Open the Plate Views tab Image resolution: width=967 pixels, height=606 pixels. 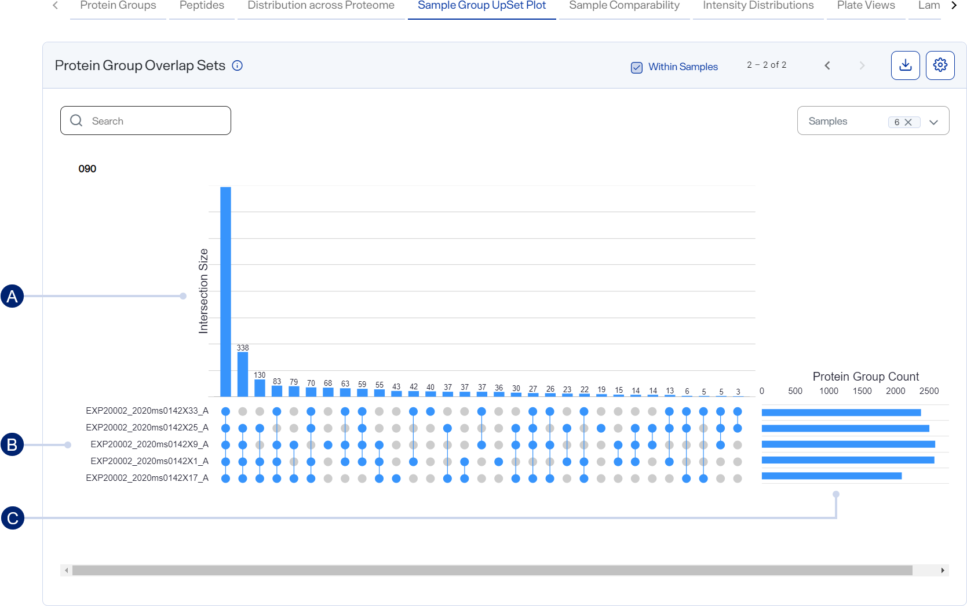click(866, 7)
